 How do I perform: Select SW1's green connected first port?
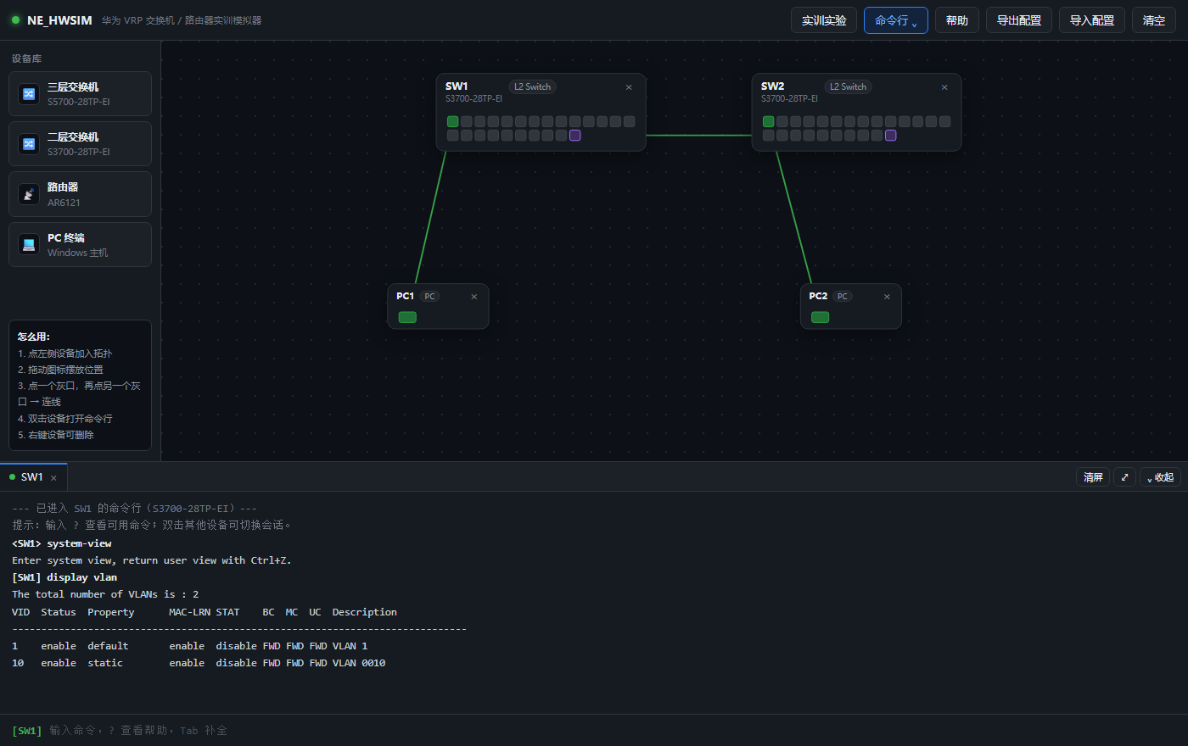453,121
